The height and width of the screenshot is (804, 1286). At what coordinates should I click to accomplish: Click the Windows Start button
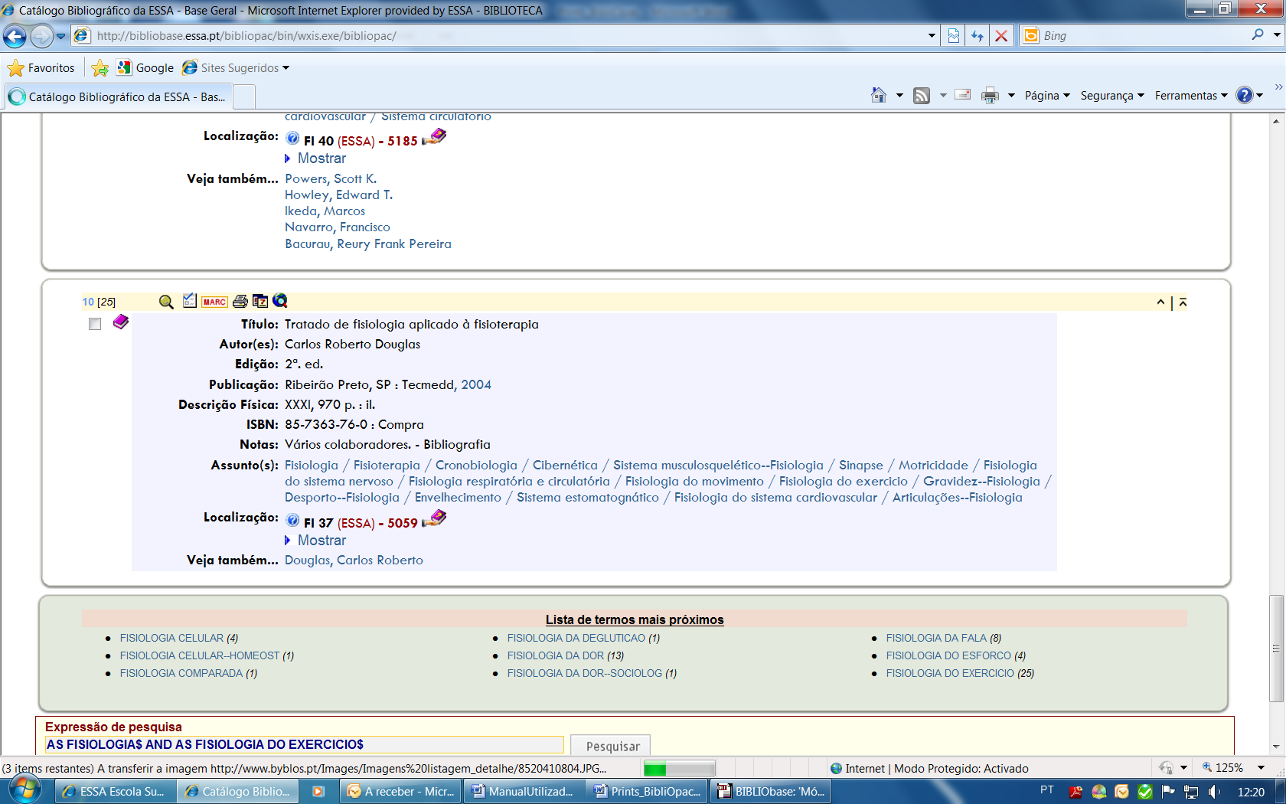[x=24, y=789]
